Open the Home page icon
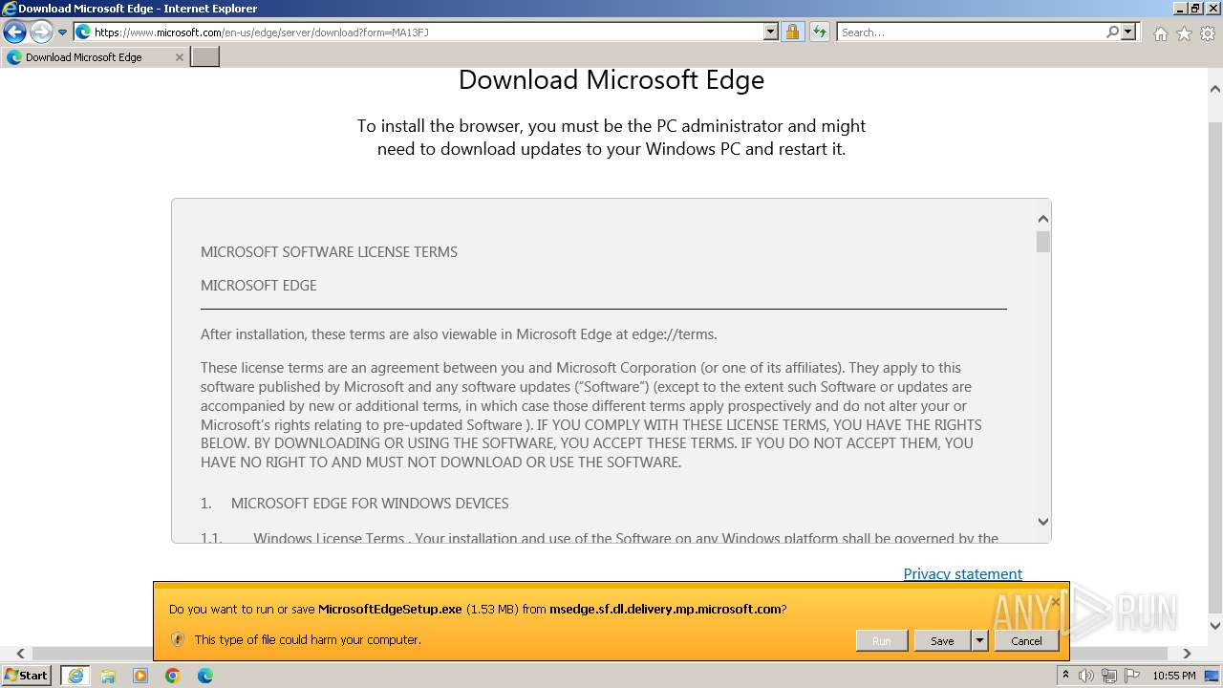This screenshot has width=1223, height=688. click(x=1160, y=33)
